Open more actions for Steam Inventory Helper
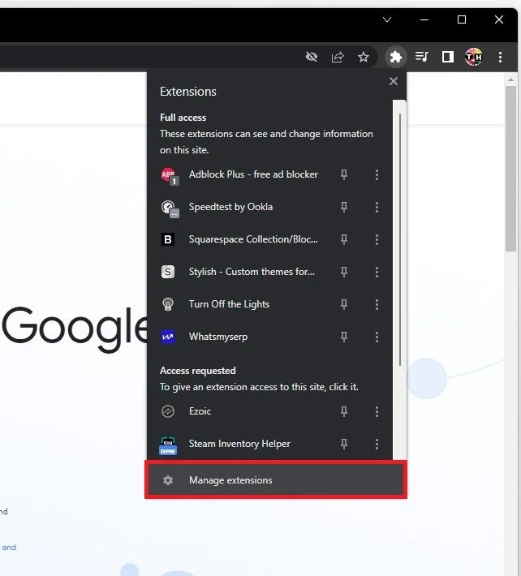This screenshot has height=576, width=521. coord(377,444)
